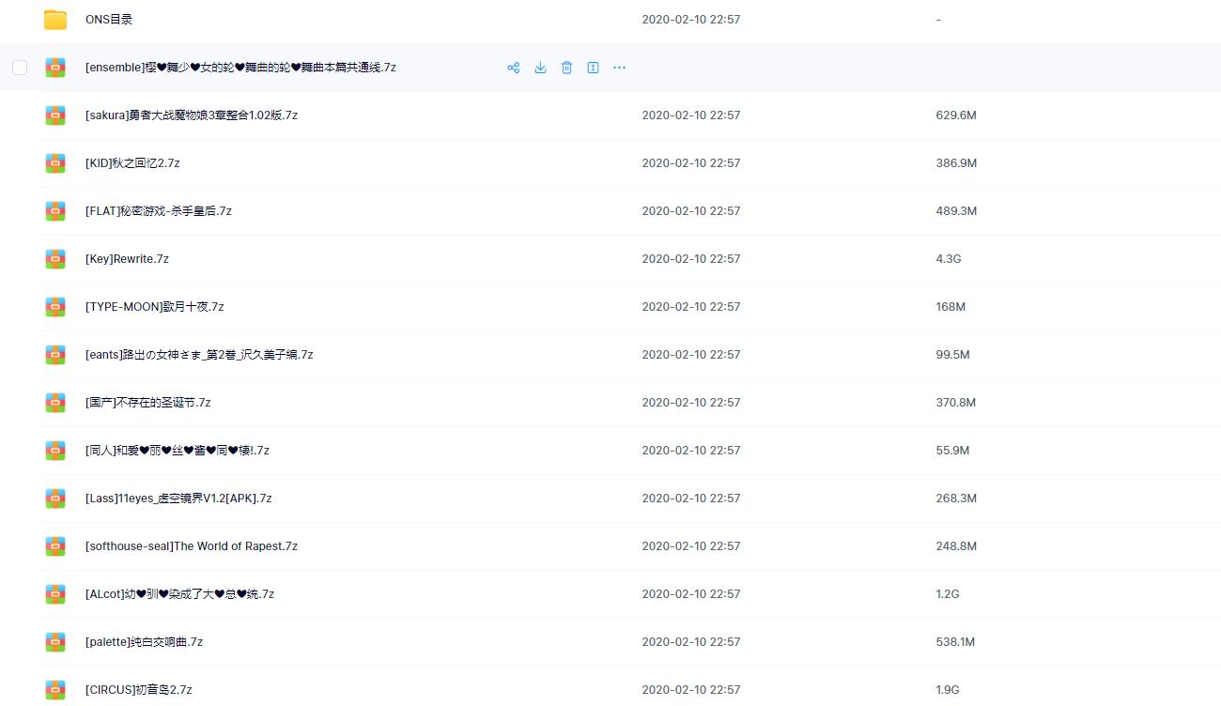The height and width of the screenshot is (706, 1221).
Task: Select file name [KID]秋之回忆2.7z
Action: [132, 163]
